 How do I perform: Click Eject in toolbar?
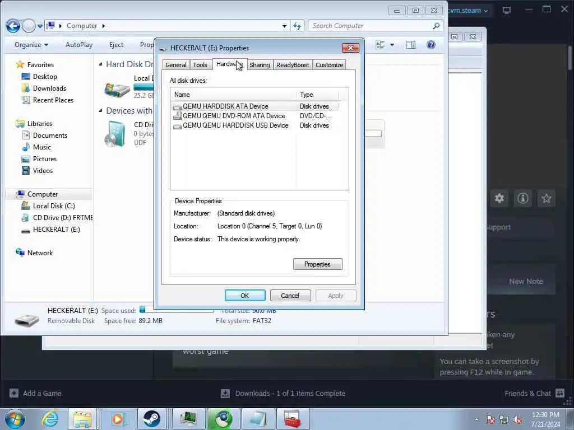coord(116,45)
